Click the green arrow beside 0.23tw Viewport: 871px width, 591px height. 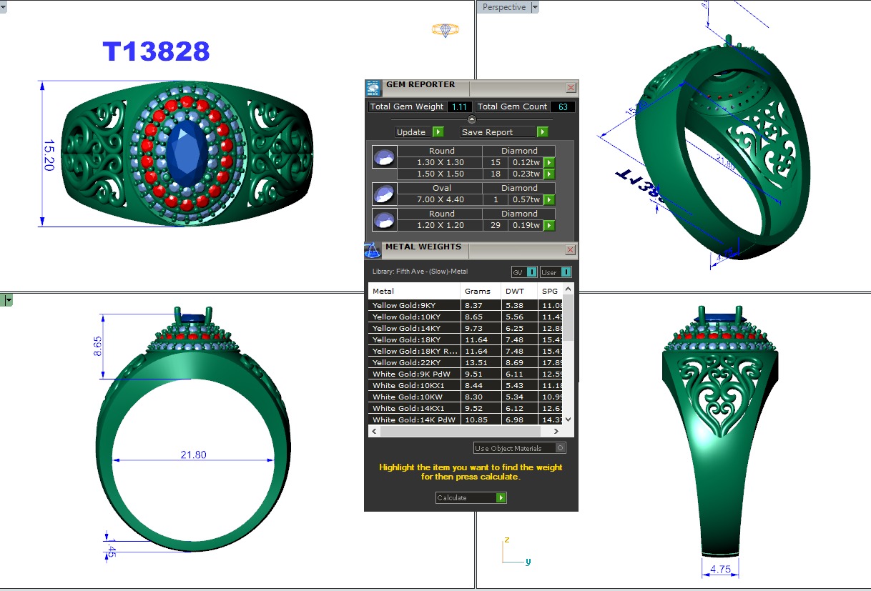pyautogui.click(x=549, y=174)
